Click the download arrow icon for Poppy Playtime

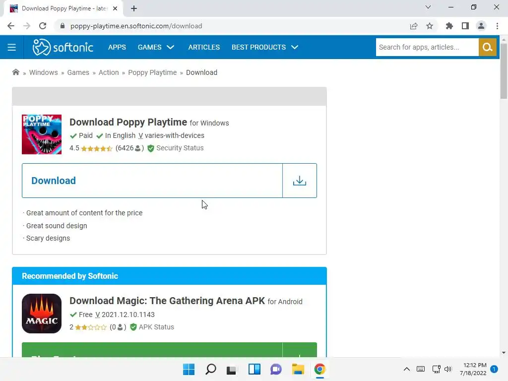pyautogui.click(x=299, y=181)
